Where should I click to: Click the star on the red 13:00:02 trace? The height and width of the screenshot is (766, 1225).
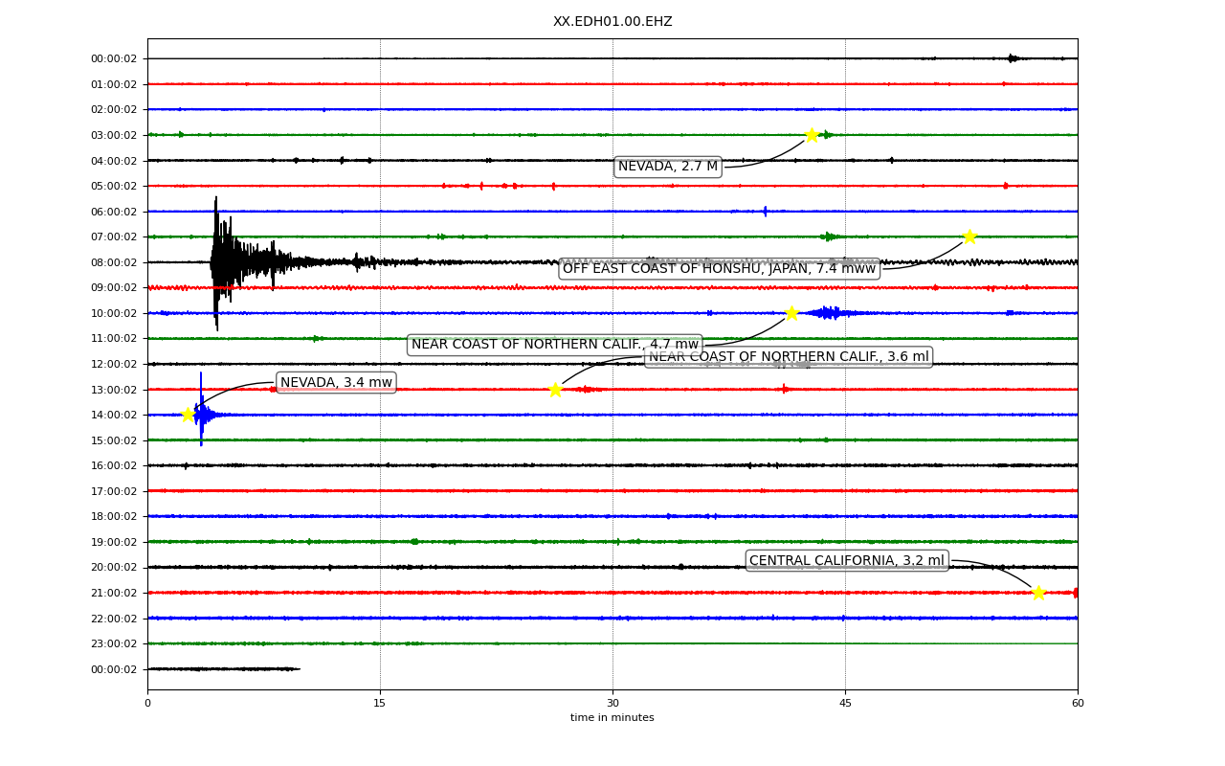pyautogui.click(x=555, y=390)
